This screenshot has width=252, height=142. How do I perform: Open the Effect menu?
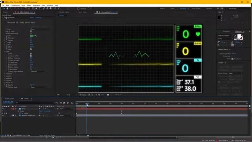tap(29, 5)
